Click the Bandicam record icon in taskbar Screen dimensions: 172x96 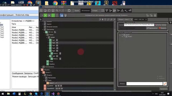(58, 94)
